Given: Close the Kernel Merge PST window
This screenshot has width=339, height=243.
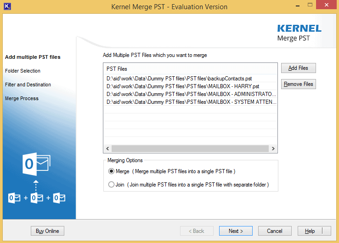Looking at the screenshot, I should (x=327, y=5).
